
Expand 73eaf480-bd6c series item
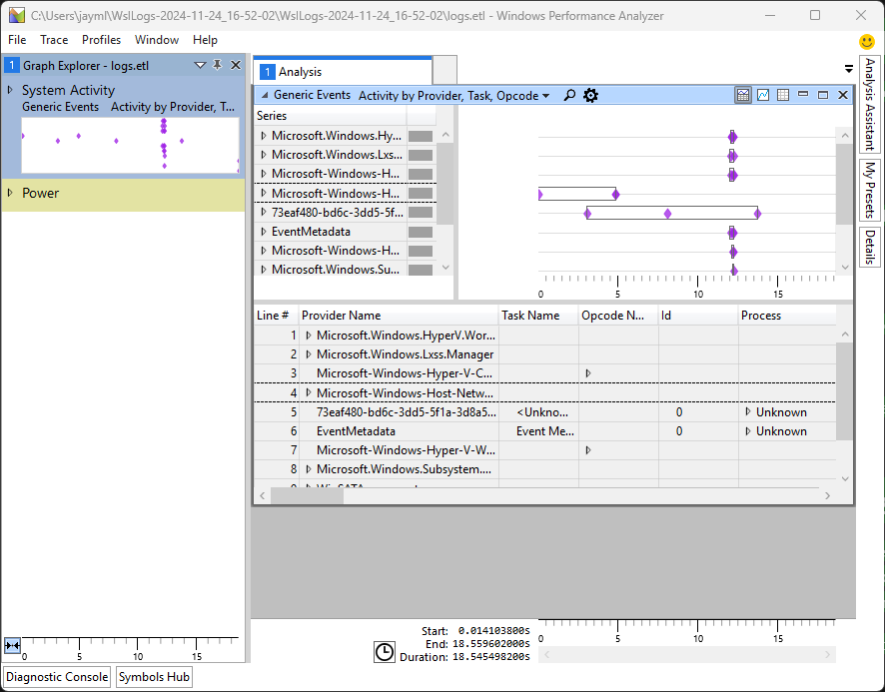pyautogui.click(x=263, y=213)
